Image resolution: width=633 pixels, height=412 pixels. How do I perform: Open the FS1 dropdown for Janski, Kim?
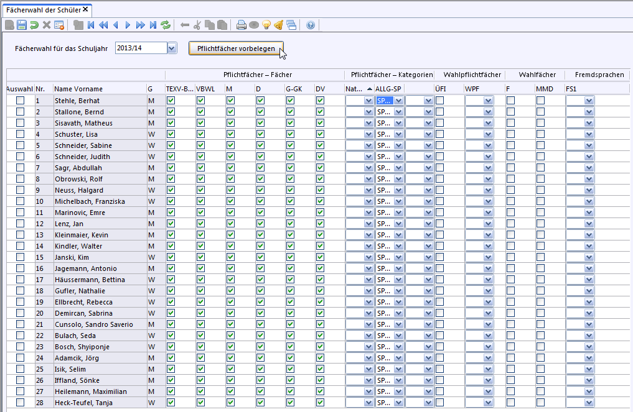[x=589, y=257]
